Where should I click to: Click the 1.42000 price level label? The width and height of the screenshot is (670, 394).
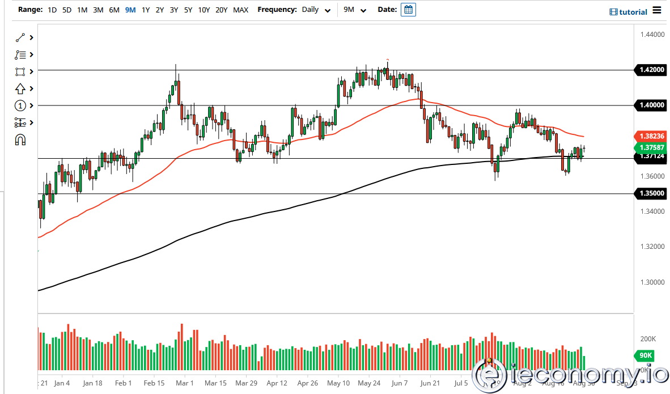point(650,70)
